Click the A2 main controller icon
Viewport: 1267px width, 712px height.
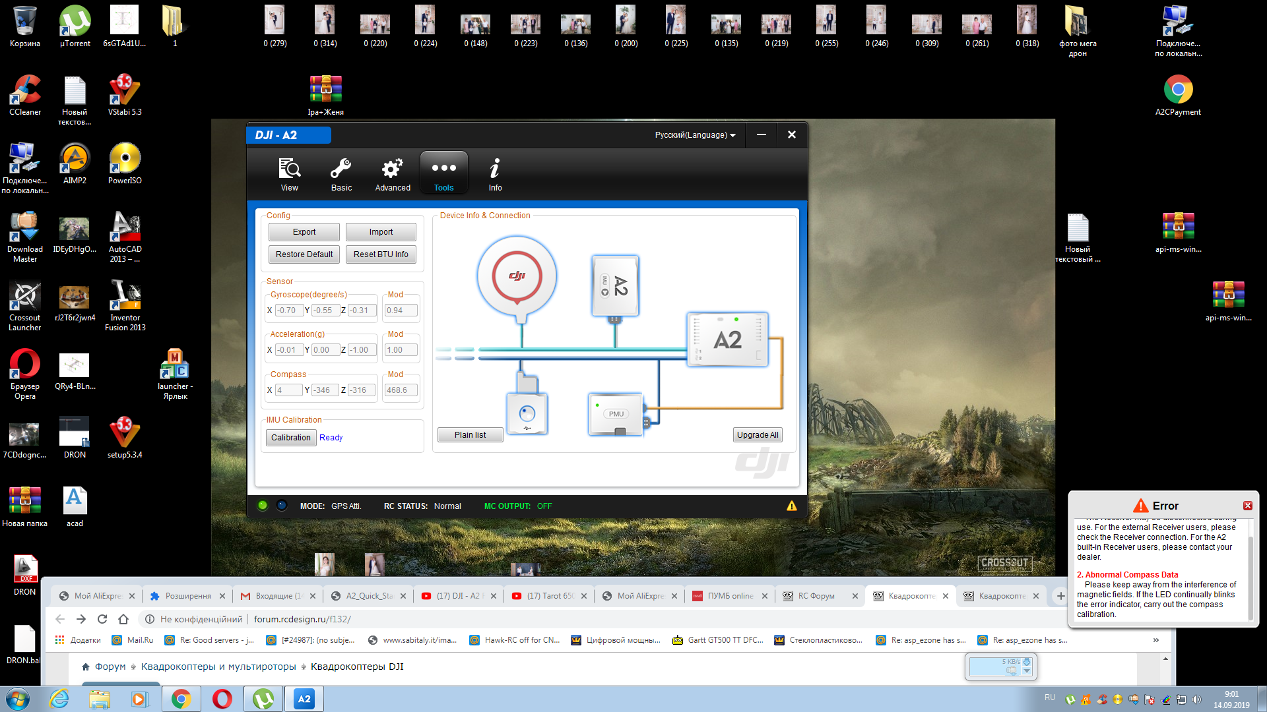tap(727, 340)
